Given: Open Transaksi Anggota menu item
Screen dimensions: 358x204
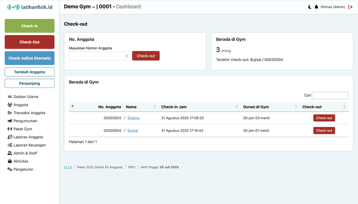Looking at the screenshot, I should point(29,113).
